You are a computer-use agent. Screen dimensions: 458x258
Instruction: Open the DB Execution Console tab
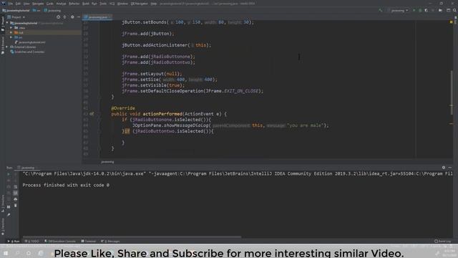pos(60,242)
